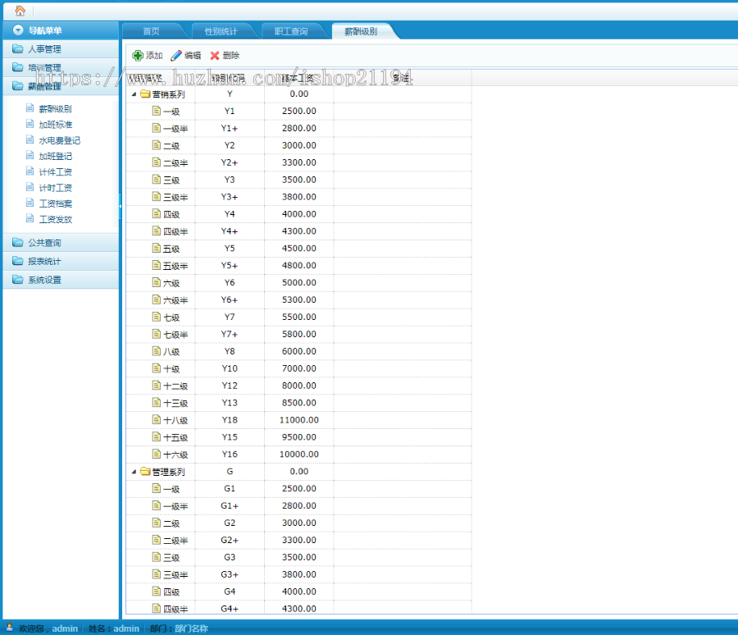Viewport: 738px width, 635px height.
Task: Click the page icon of row G3+
Action: [x=157, y=573]
